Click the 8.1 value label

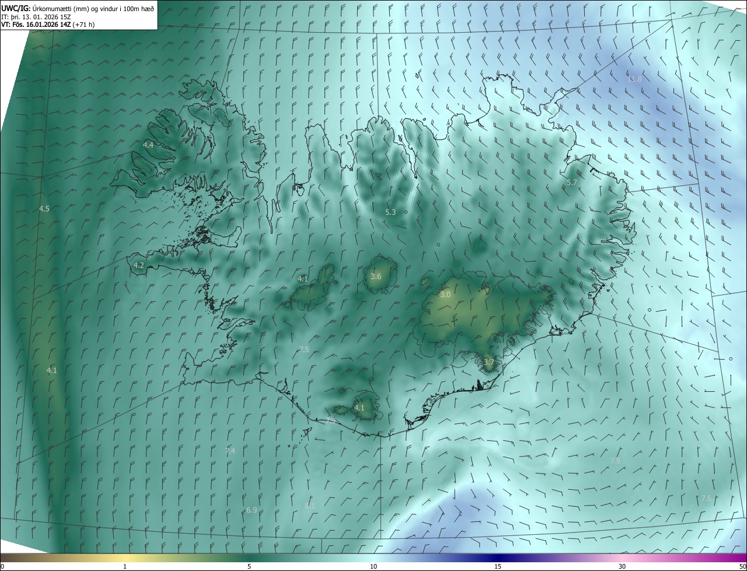click(x=310, y=506)
